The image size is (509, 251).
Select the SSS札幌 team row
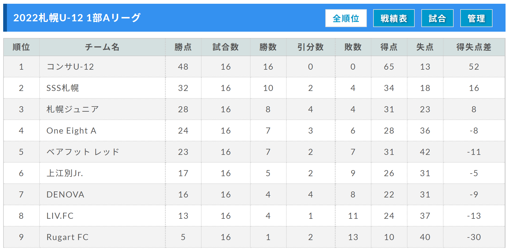click(254, 88)
